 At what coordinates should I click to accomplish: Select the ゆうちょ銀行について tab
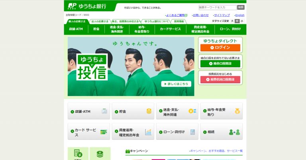pos(157,21)
